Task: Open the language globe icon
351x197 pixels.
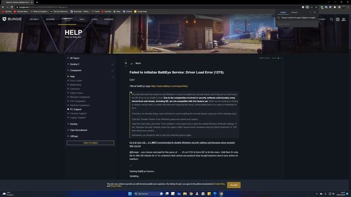Action: (x=338, y=20)
